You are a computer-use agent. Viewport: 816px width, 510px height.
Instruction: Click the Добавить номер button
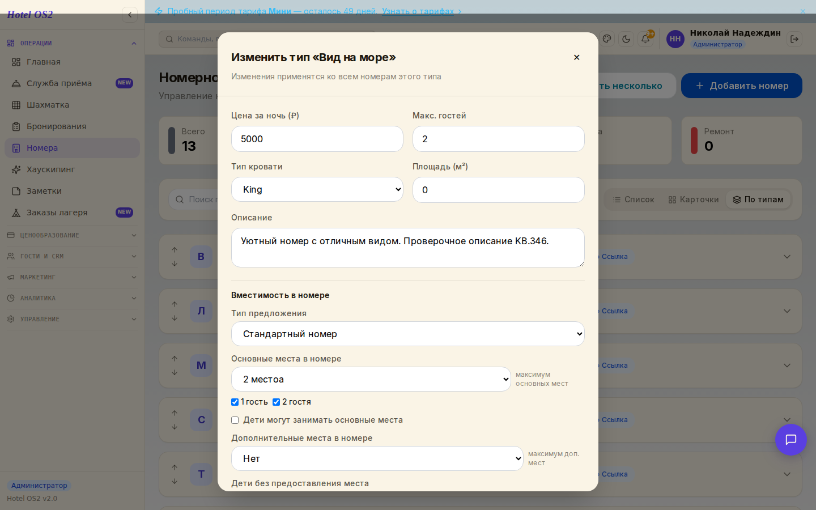coord(742,86)
